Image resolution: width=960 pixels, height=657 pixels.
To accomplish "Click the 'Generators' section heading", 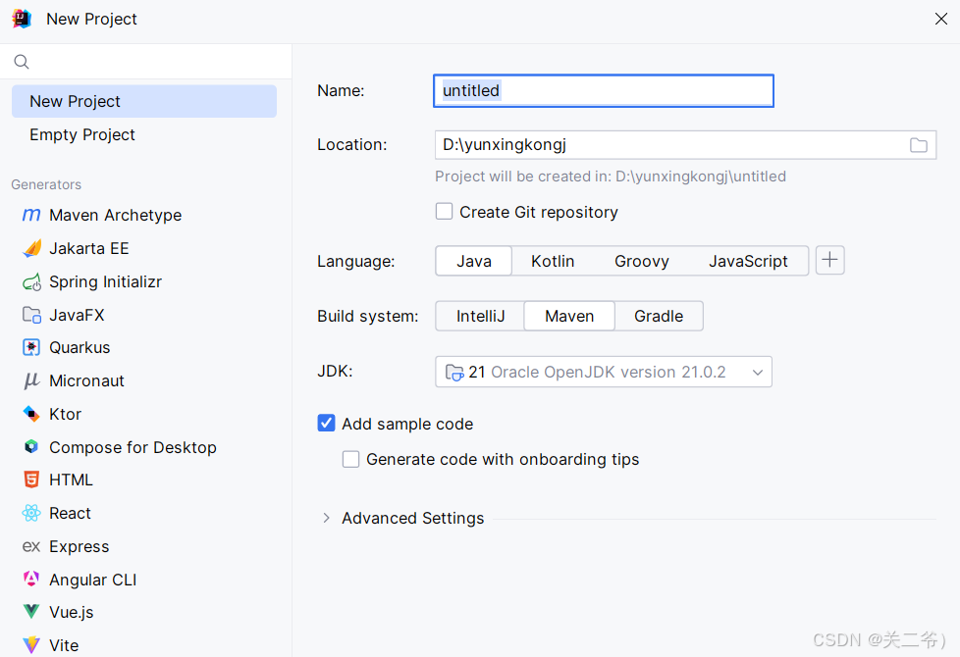I will (x=46, y=184).
